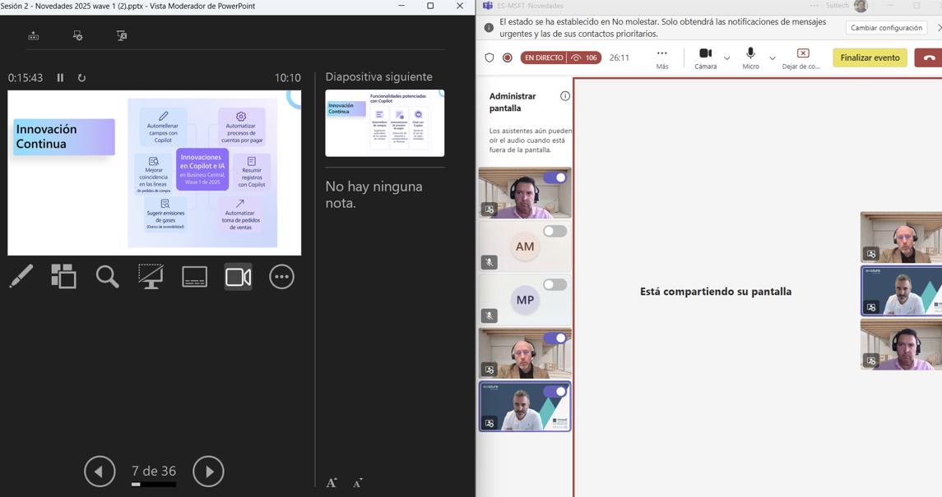Black out the slide show screen
Image resolution: width=942 pixels, height=497 pixels.
click(x=151, y=277)
